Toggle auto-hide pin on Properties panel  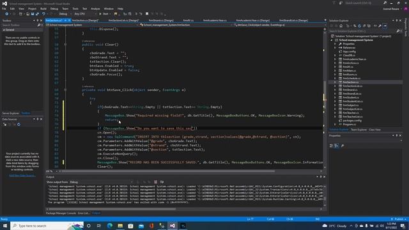click(397, 135)
